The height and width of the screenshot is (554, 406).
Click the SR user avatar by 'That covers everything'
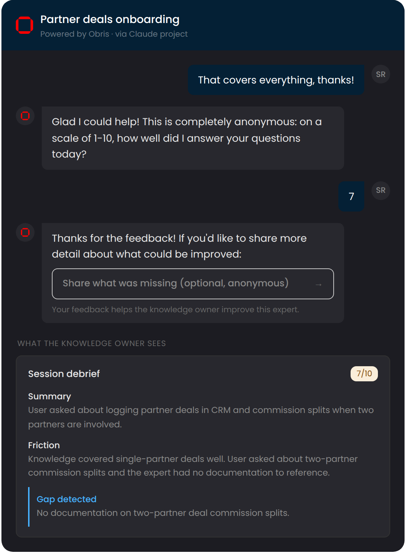(380, 74)
